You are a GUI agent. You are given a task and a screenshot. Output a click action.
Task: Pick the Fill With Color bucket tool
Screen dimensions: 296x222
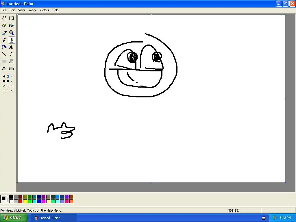[12, 25]
